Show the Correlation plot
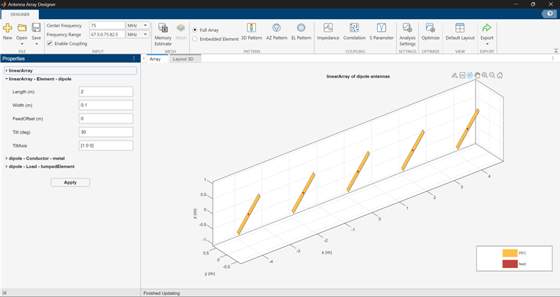Viewport: 560px width, 297px height. click(354, 32)
